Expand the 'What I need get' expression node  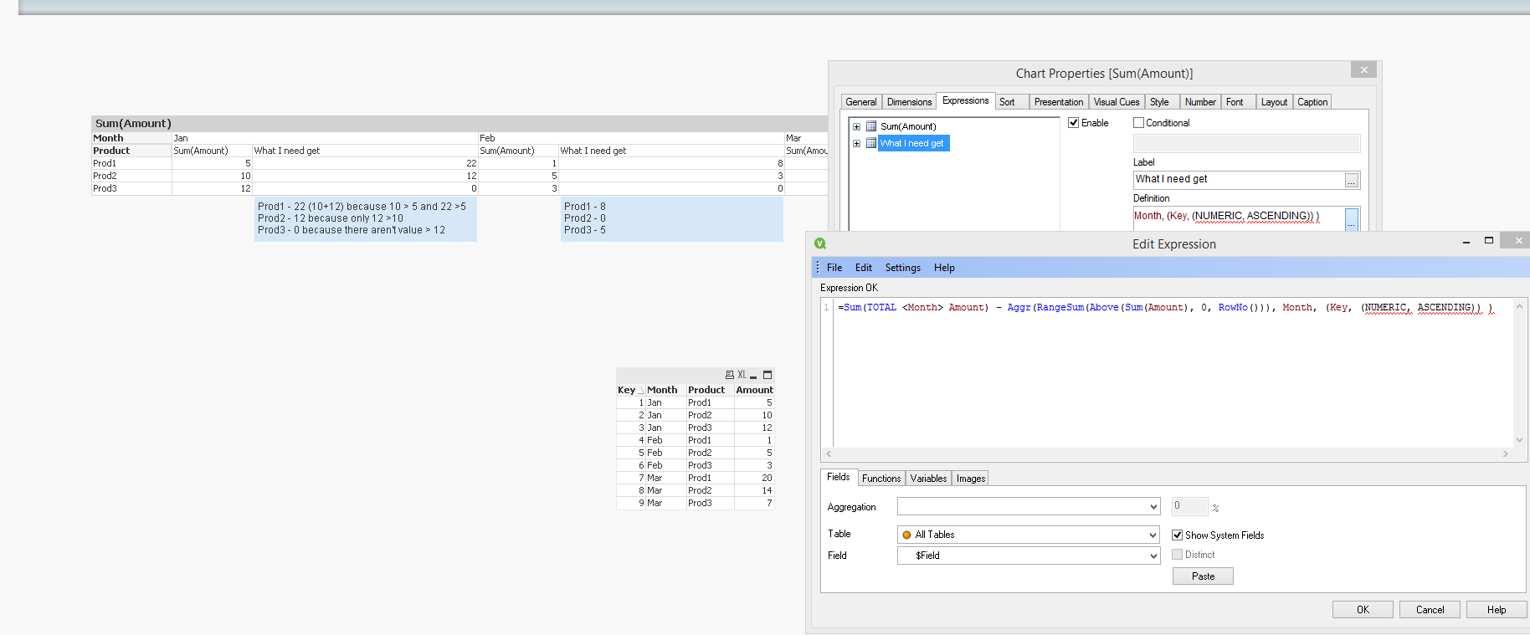[x=856, y=144]
